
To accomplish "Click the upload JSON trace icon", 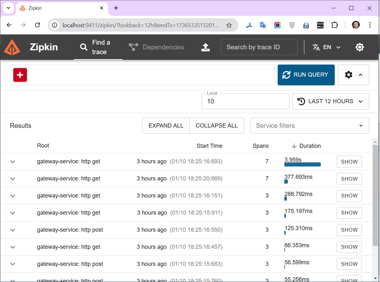I will click(206, 47).
